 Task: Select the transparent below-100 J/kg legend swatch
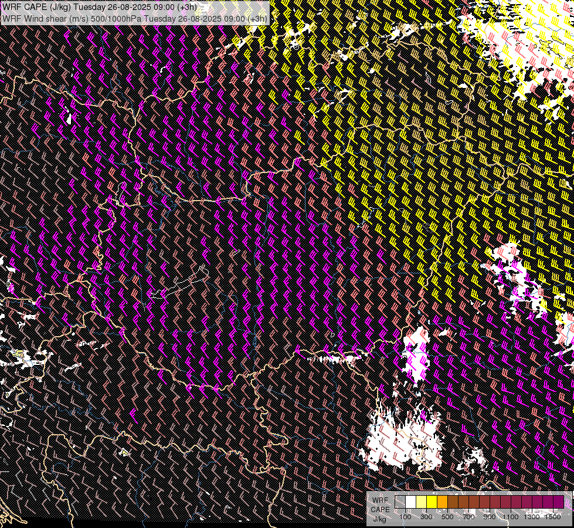[x=400, y=502]
